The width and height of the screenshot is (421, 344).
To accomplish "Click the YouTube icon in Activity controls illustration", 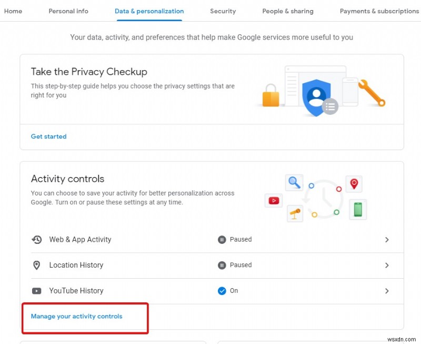I will pos(274,200).
